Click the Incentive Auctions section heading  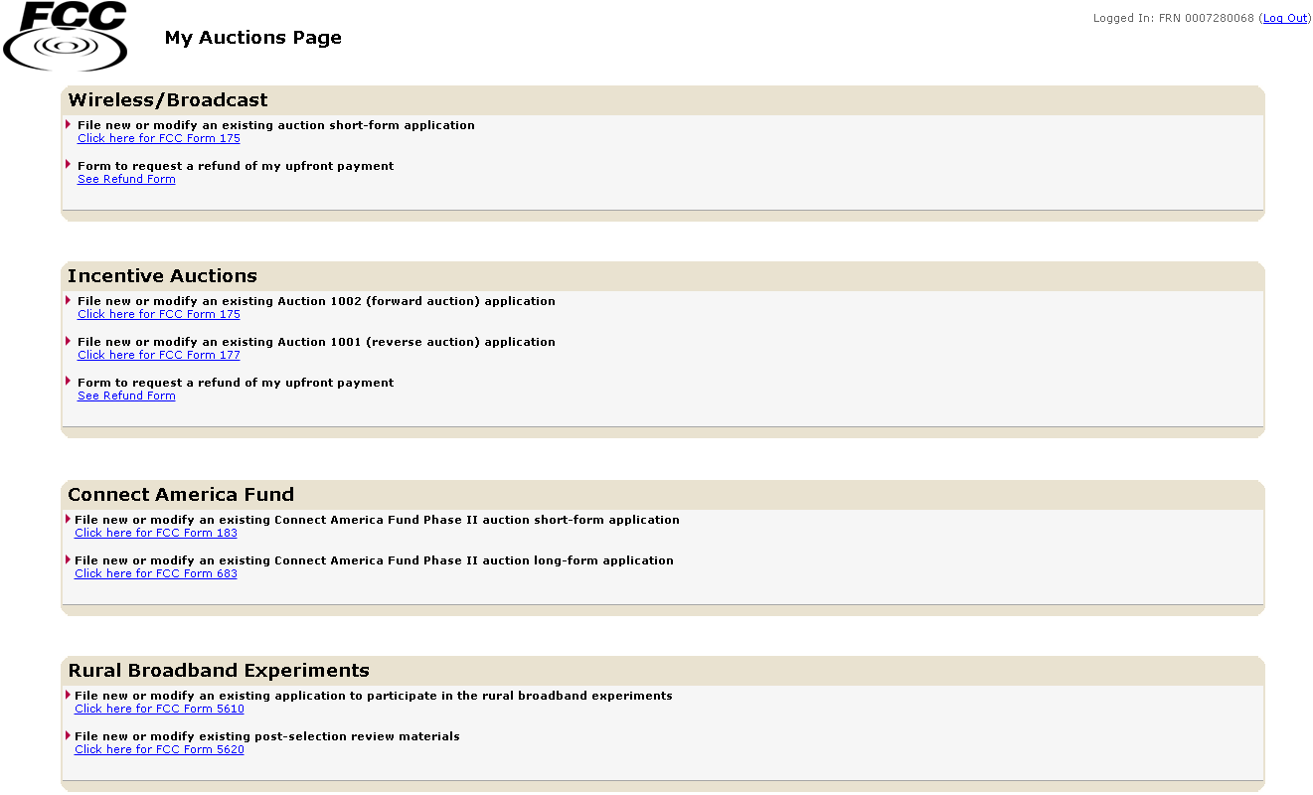coord(162,276)
